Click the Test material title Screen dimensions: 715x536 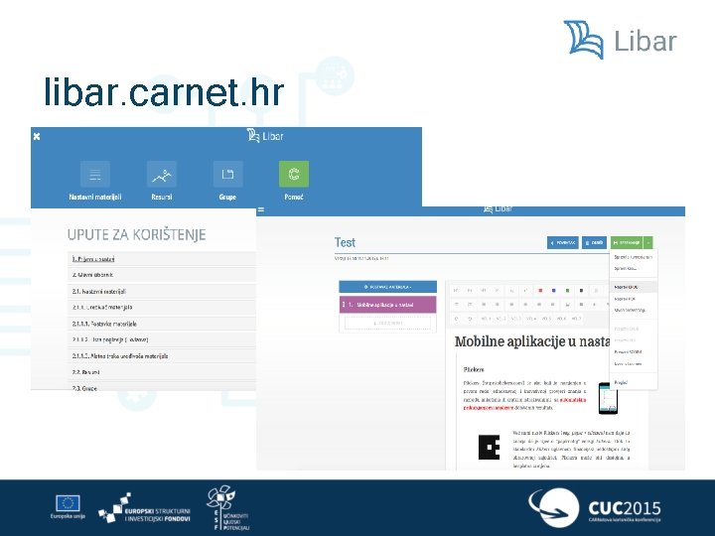[345, 242]
